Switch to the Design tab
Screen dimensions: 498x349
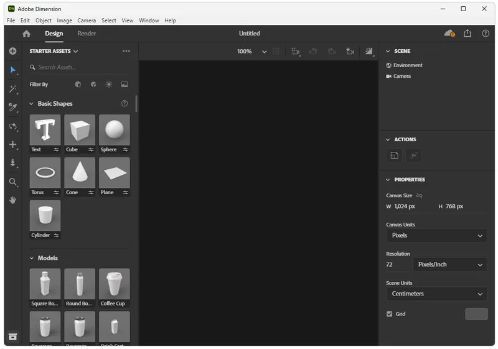point(54,34)
